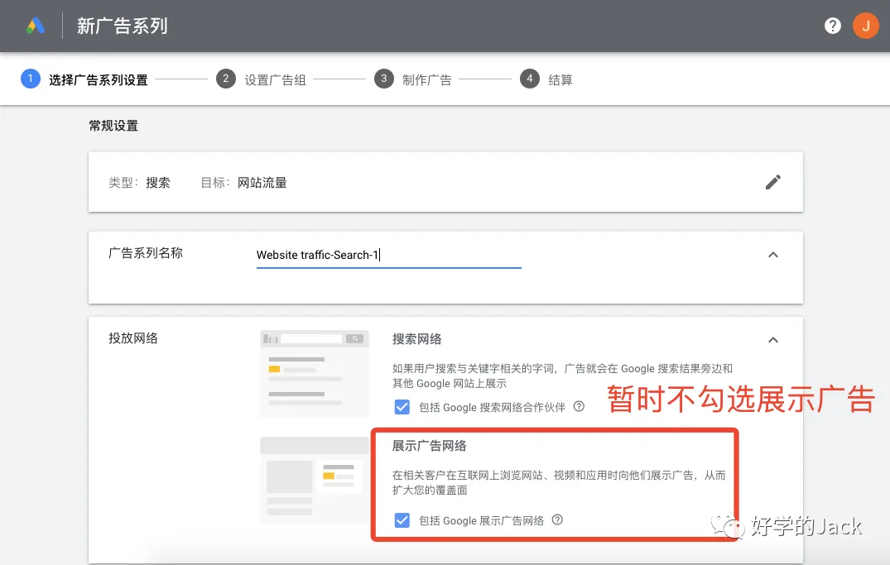Click step 3 circle icon
This screenshot has width=890, height=565.
383,79
